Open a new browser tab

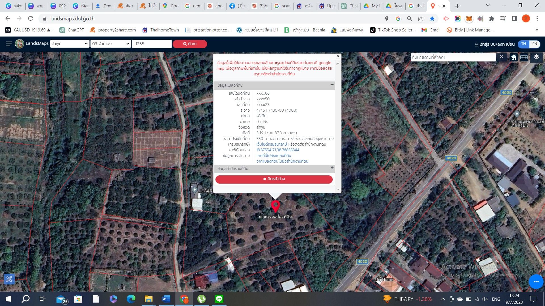(457, 6)
